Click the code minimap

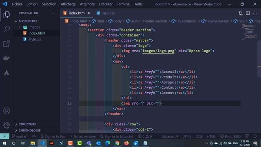click(249, 32)
